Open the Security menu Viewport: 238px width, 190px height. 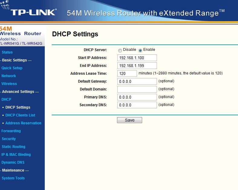tap(9, 139)
